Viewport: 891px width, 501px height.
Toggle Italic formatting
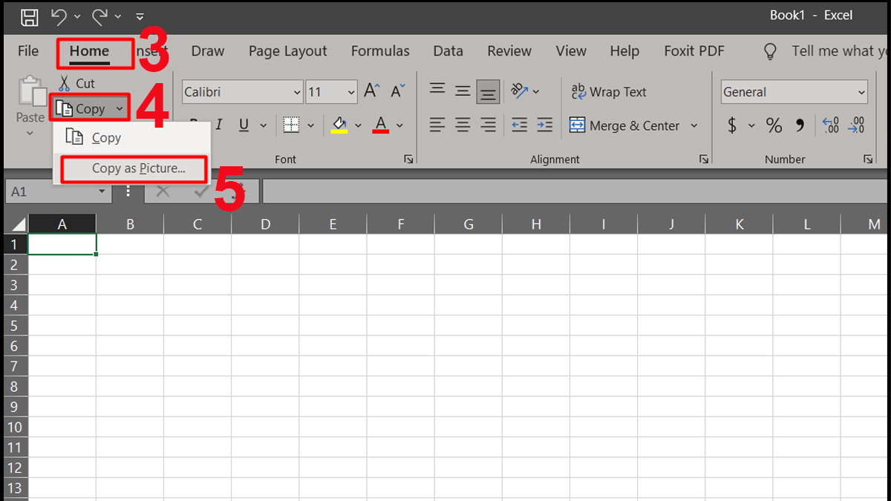click(x=221, y=125)
